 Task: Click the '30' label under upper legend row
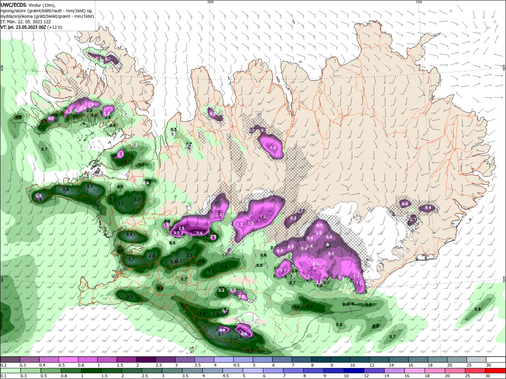pos(489,365)
